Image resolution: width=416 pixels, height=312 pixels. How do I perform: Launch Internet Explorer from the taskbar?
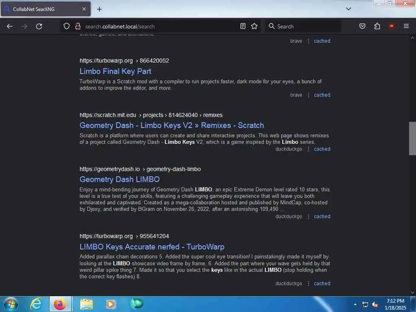click(36, 304)
